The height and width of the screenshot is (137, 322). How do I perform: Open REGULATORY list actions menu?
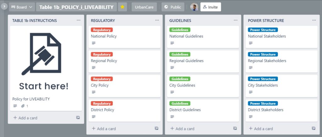[x=157, y=20]
